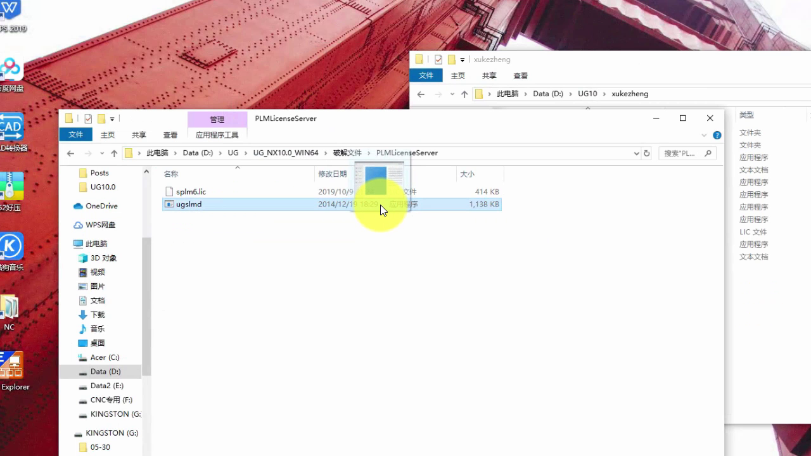811x456 pixels.
Task: Open the 文件 file menu tab
Action: click(x=75, y=135)
